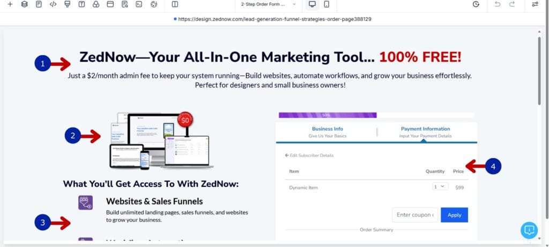Select the What You'll Get Access To heading

[151, 184]
